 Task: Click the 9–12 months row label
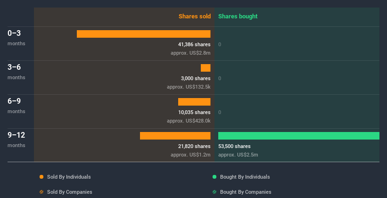tap(16, 140)
